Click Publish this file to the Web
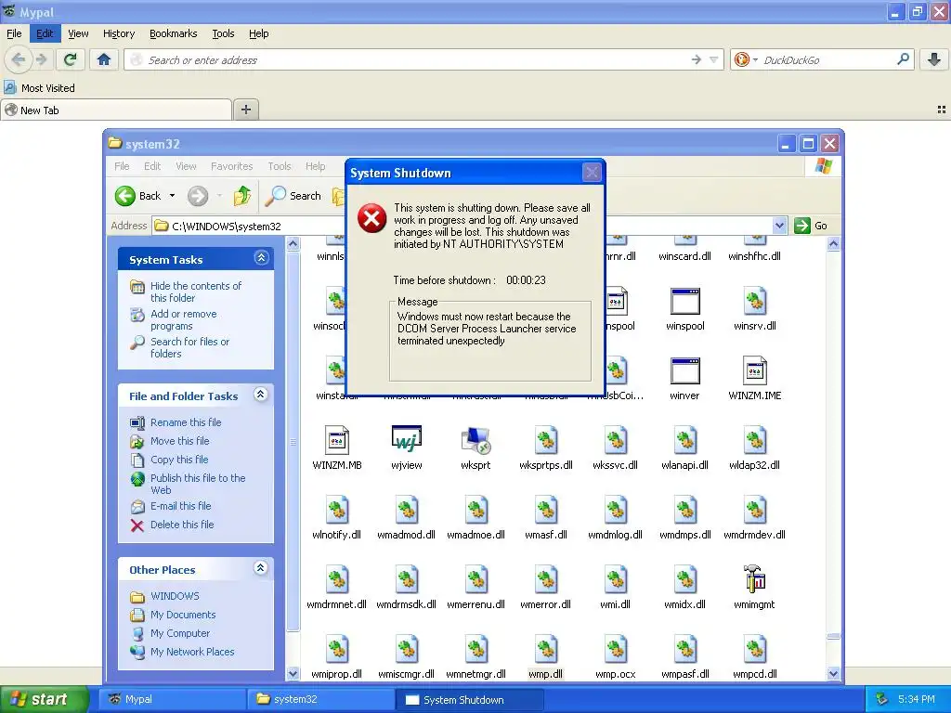 [198, 484]
